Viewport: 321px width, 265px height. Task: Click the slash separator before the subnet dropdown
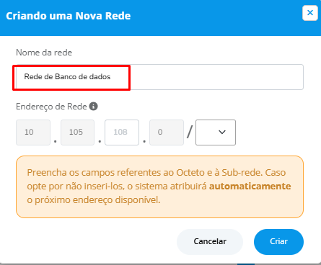(x=190, y=132)
